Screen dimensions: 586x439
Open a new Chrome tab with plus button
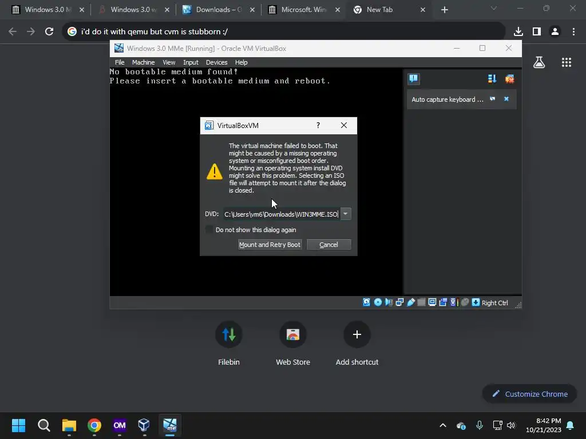pyautogui.click(x=444, y=10)
